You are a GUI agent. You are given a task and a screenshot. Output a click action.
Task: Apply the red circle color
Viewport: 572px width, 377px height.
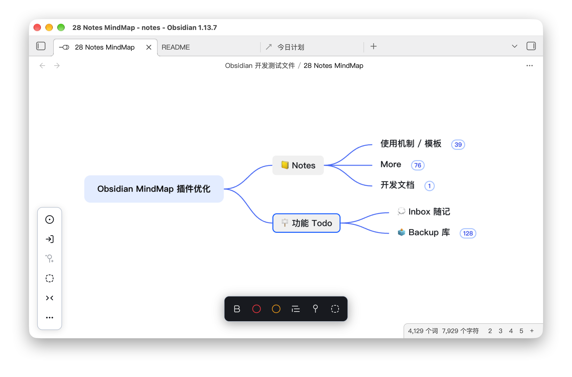coord(257,309)
